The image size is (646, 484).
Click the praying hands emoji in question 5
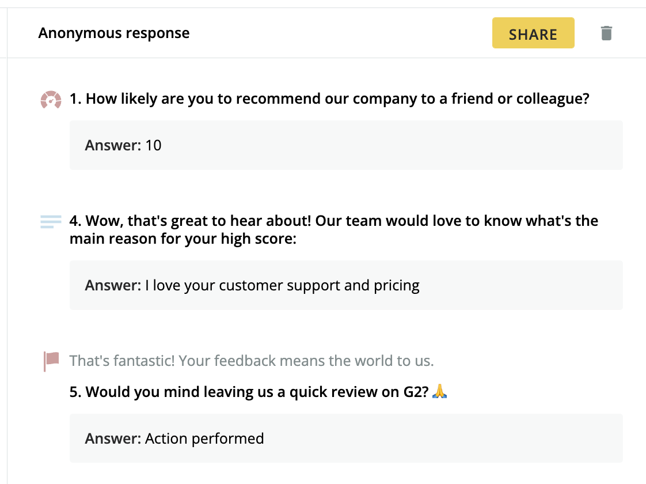pyautogui.click(x=439, y=392)
